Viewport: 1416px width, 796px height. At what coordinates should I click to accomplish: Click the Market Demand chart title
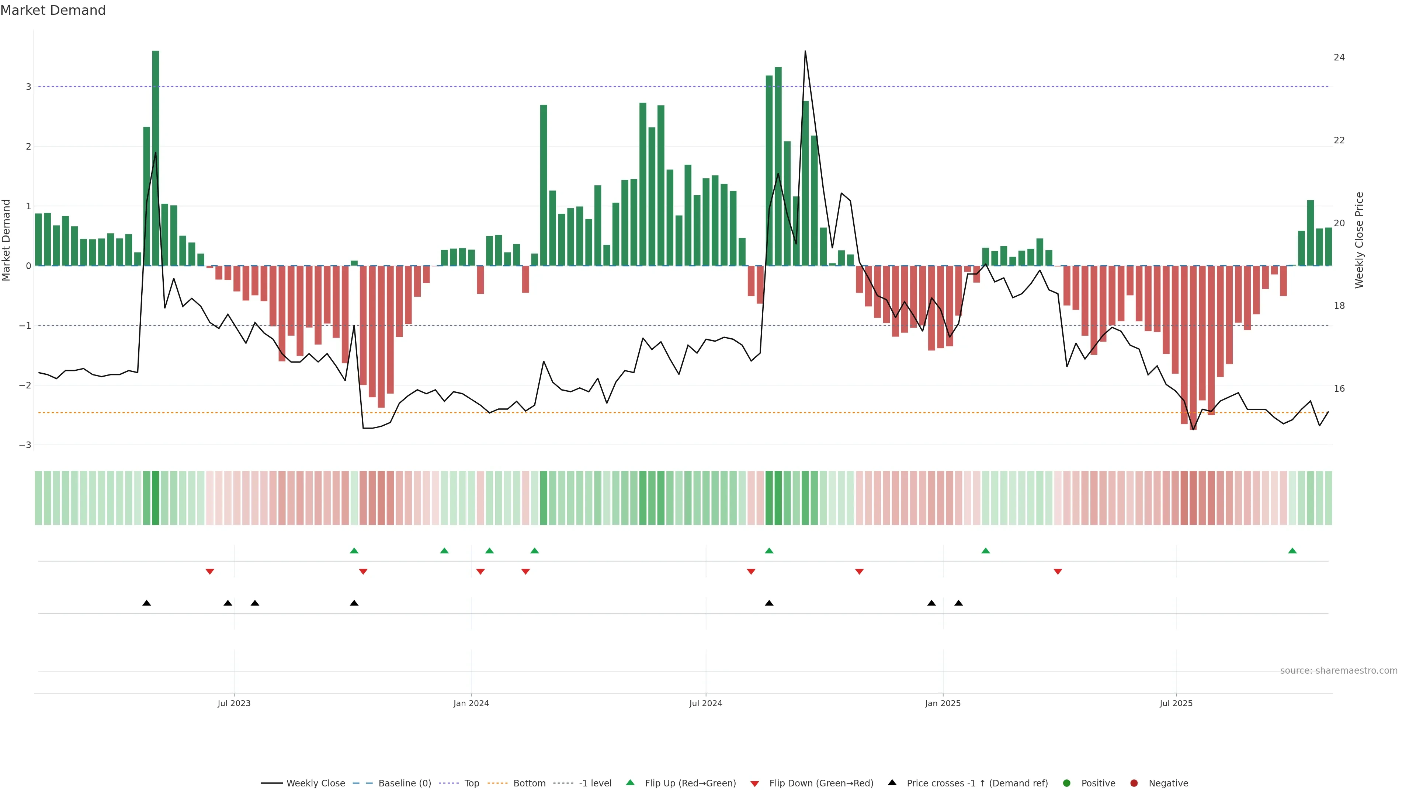pos(53,10)
